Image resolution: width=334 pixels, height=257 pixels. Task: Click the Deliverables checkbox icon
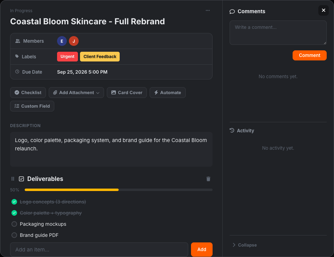[x=21, y=179]
